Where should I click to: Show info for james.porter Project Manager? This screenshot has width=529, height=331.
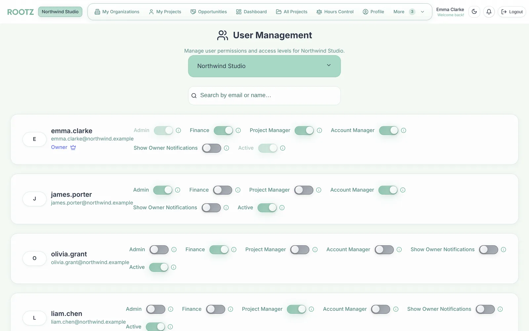(319, 190)
